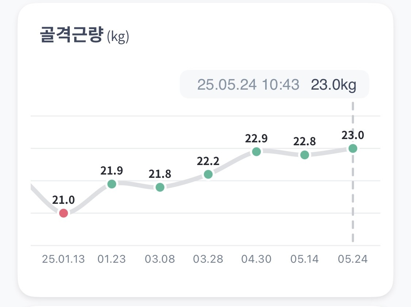Viewport: 411px width, 307px height.
Task: Click the 22.9 data point dot
Action: click(256, 151)
